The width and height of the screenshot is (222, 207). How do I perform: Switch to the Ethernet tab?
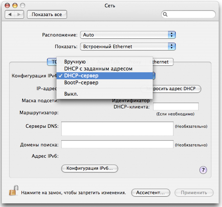(162, 62)
